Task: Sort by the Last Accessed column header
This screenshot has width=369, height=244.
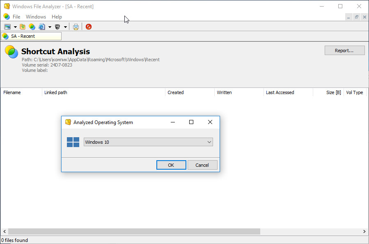Action: pyautogui.click(x=288, y=92)
